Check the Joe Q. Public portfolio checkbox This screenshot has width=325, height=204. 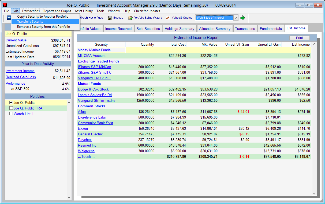(11, 103)
